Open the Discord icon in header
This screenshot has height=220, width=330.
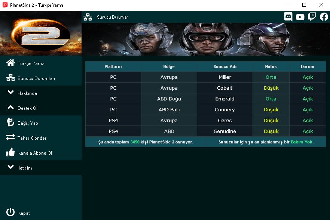click(x=288, y=17)
